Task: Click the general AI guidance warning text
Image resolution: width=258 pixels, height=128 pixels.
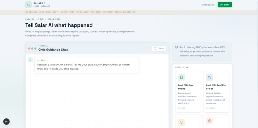Action: [82, 12]
